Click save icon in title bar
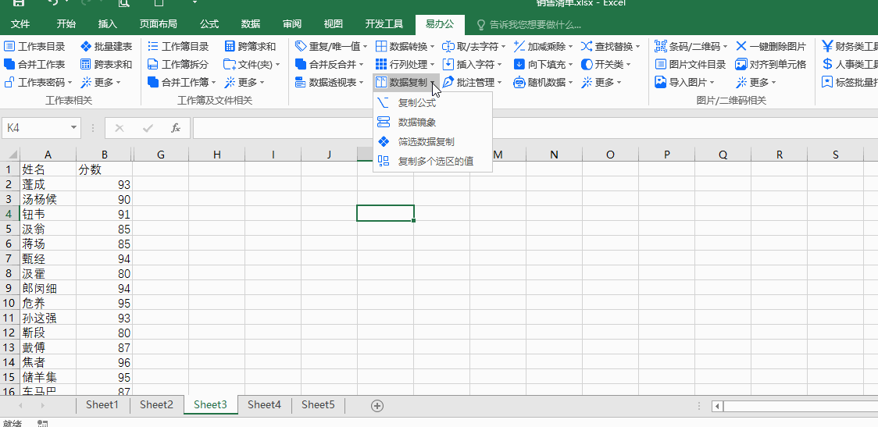The width and height of the screenshot is (878, 427). [x=19, y=3]
